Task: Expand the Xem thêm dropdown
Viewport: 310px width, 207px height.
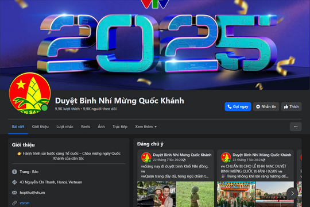Action: coord(146,126)
